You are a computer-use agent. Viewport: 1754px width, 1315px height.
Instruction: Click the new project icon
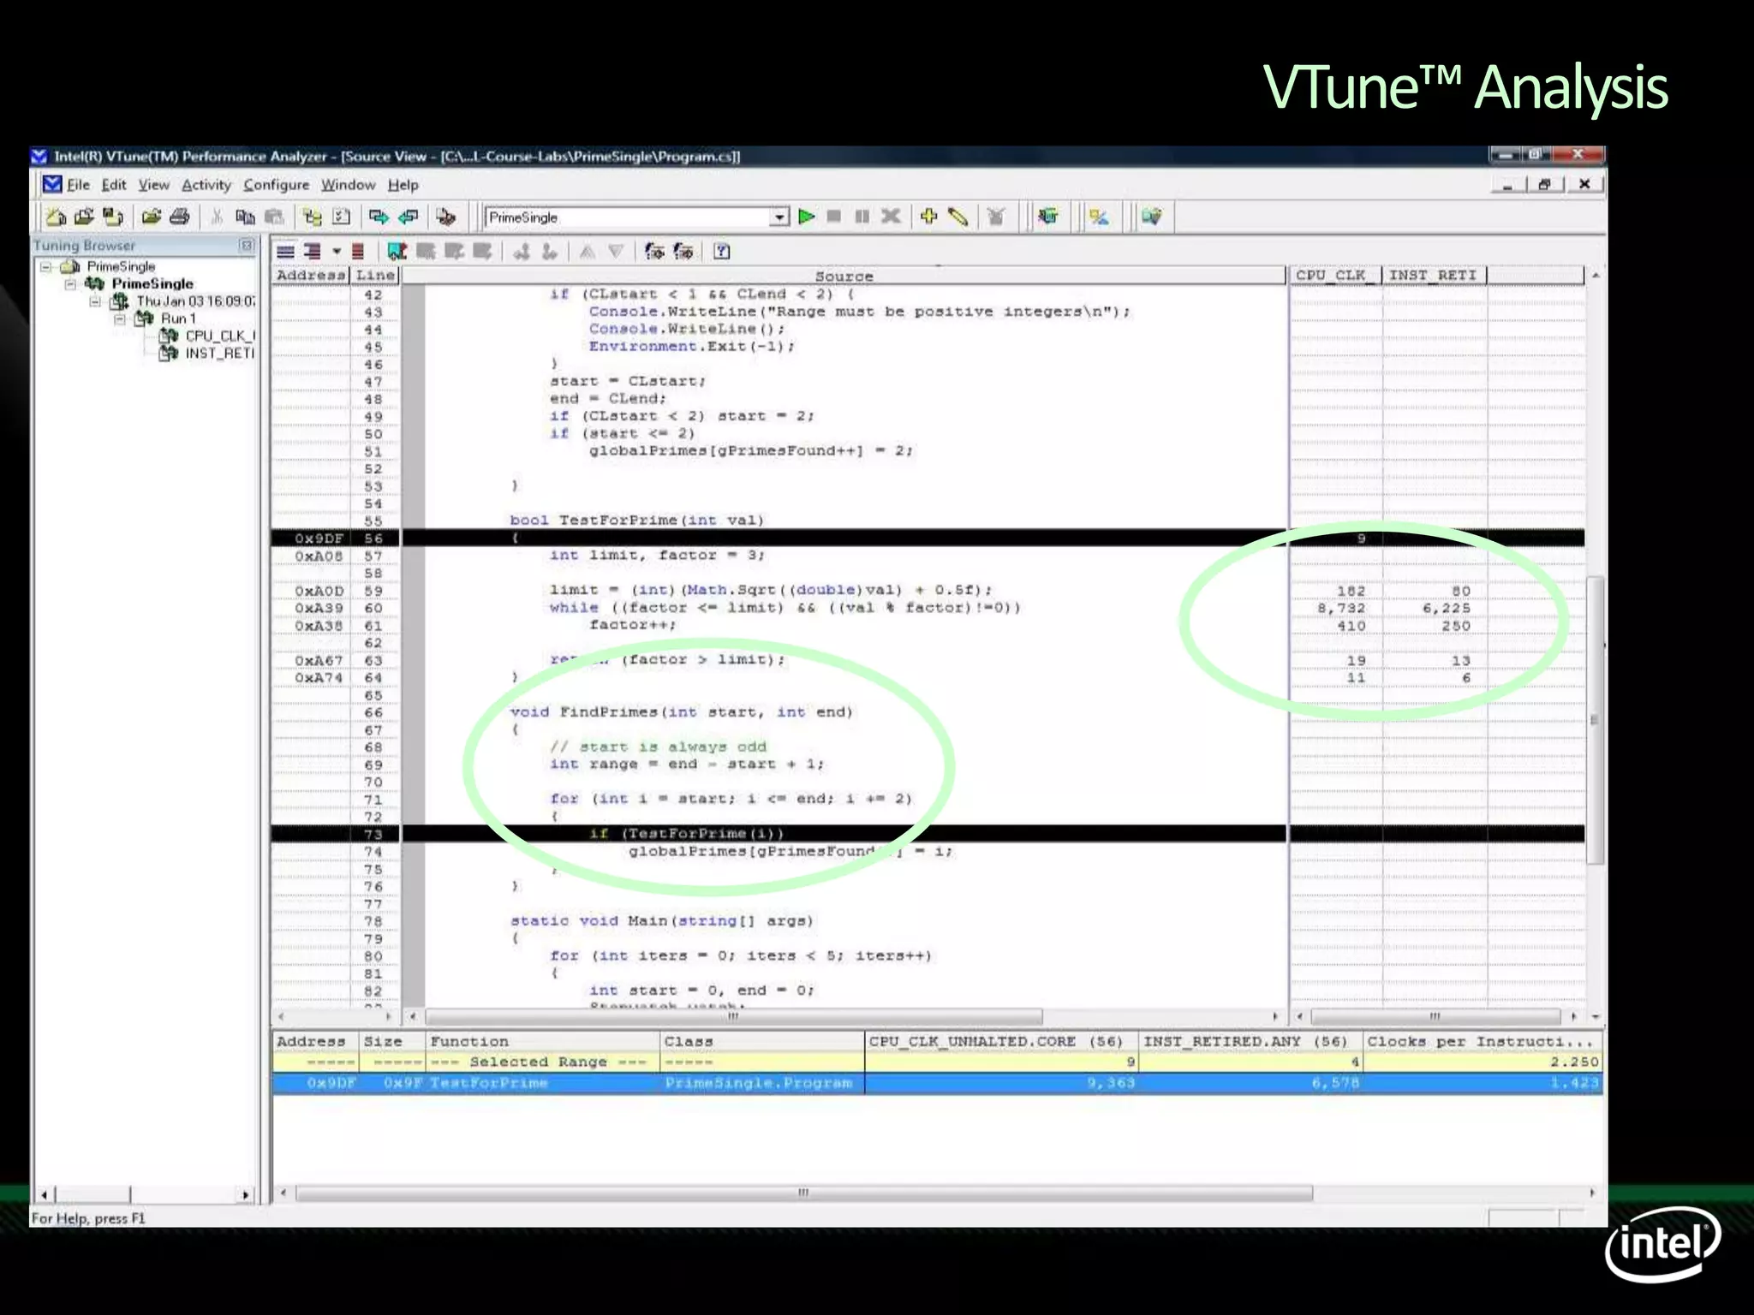[56, 217]
